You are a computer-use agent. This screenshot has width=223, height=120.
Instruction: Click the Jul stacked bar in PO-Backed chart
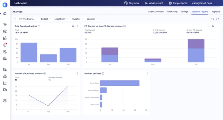[x=110, y=55]
